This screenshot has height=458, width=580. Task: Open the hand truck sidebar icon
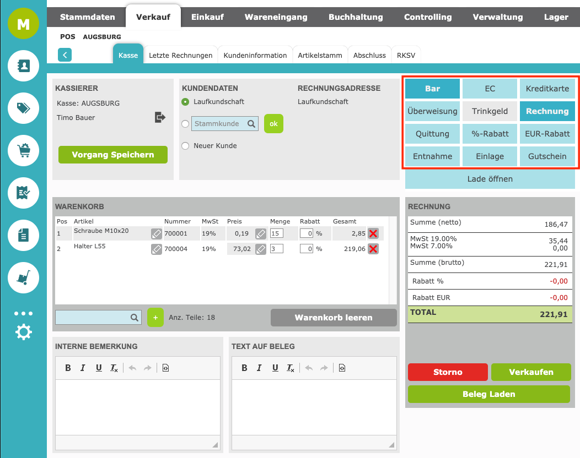pyautogui.click(x=23, y=277)
